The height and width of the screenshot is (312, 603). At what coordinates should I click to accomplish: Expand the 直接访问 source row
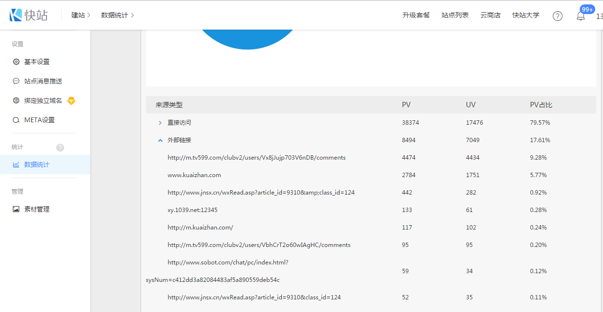click(160, 123)
